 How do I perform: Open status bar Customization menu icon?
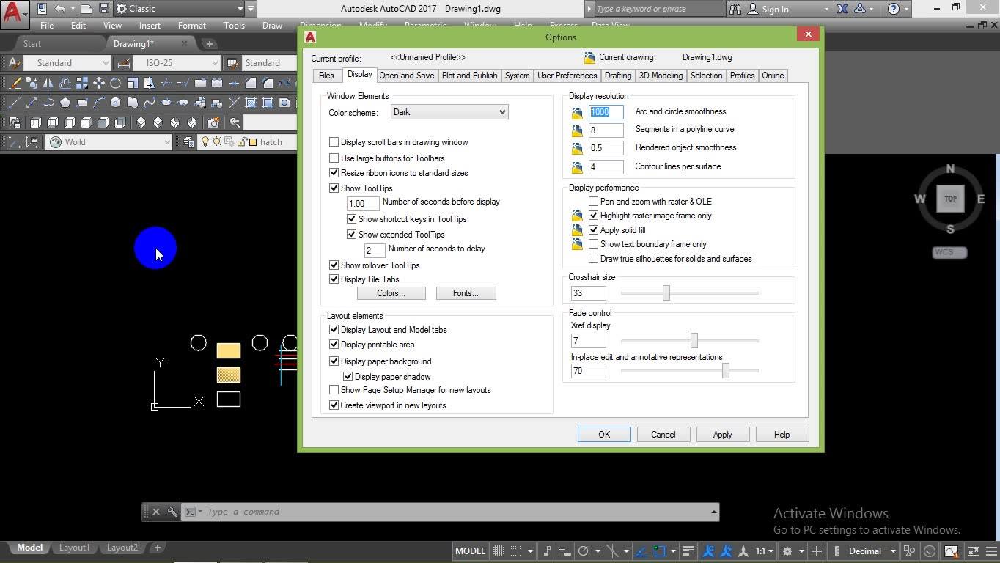click(x=991, y=551)
